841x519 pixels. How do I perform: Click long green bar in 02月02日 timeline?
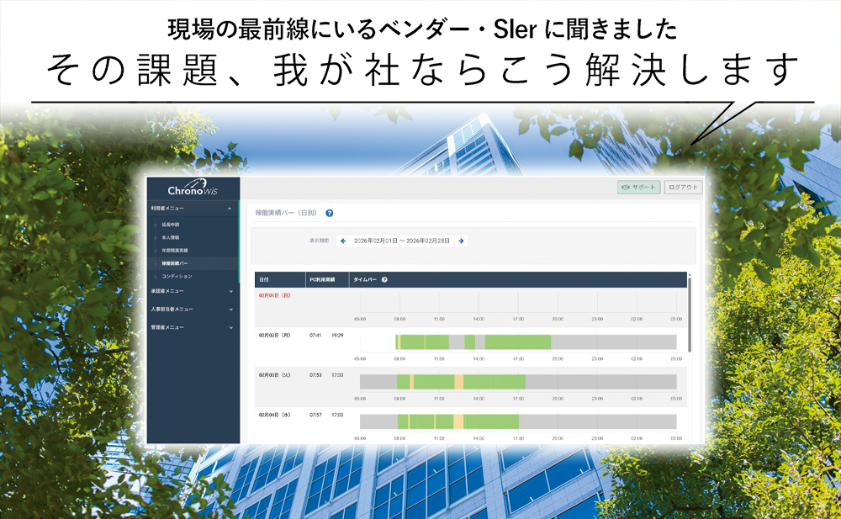pyautogui.click(x=517, y=342)
